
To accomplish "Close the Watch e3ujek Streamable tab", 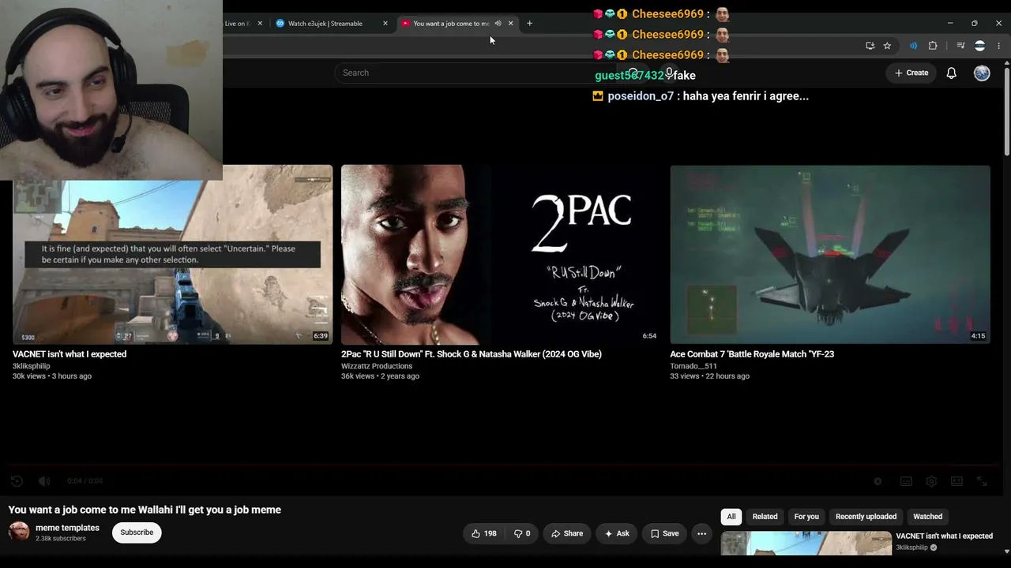I will [385, 24].
